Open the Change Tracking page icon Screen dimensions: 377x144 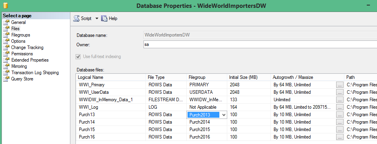[6, 47]
